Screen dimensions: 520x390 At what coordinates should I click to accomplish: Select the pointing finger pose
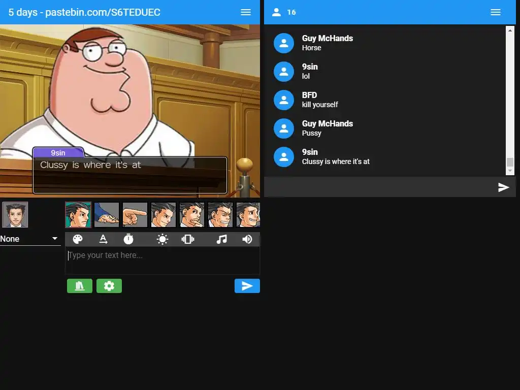coord(135,215)
